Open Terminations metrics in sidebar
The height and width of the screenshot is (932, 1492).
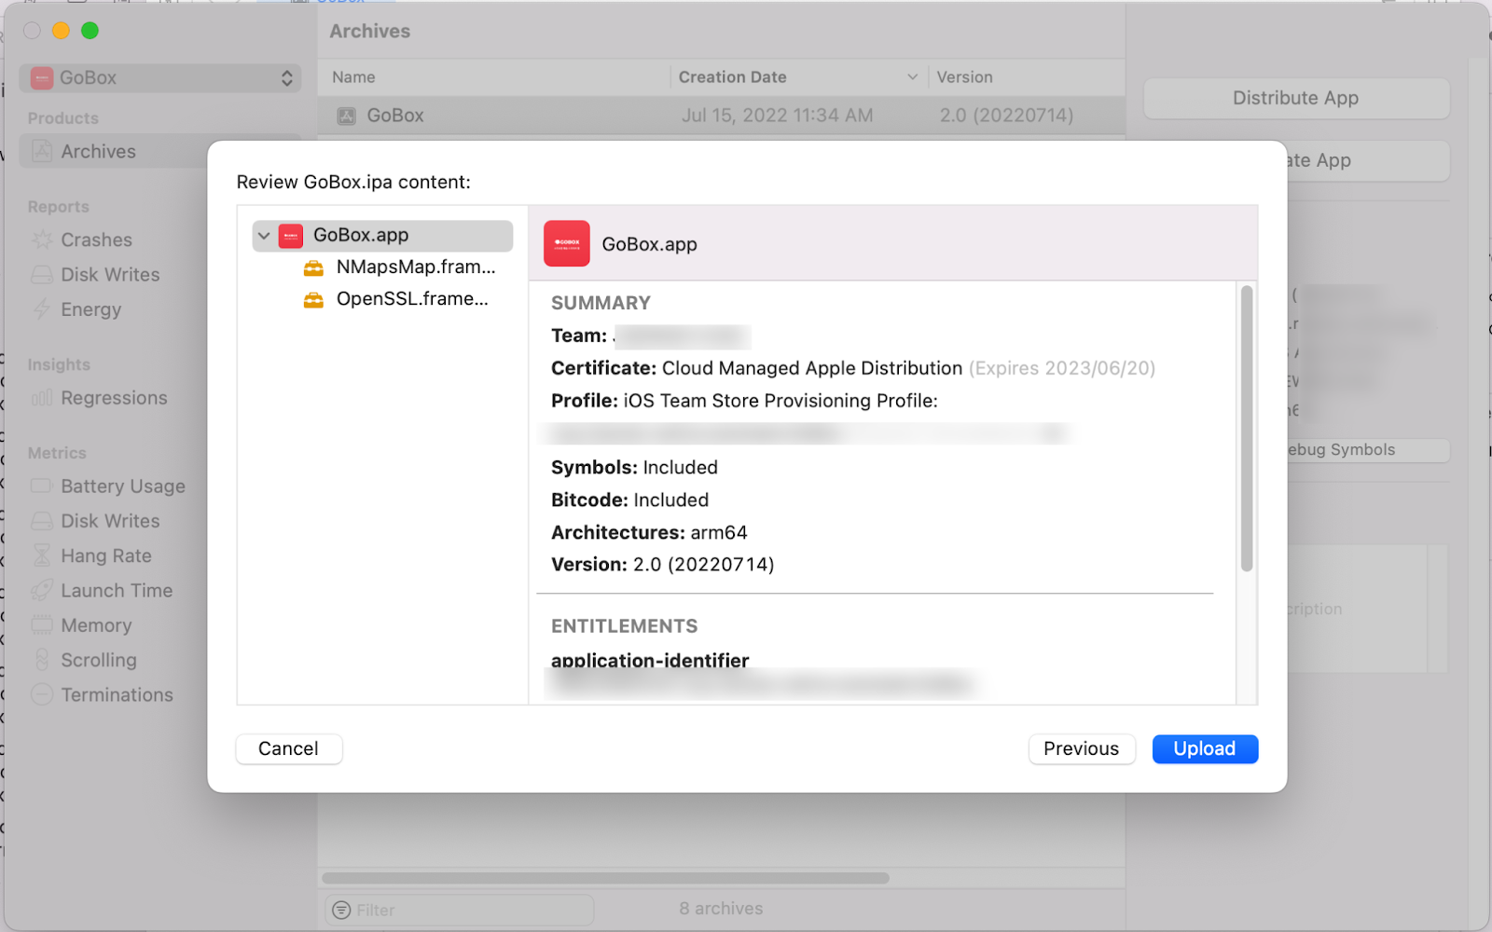point(117,695)
